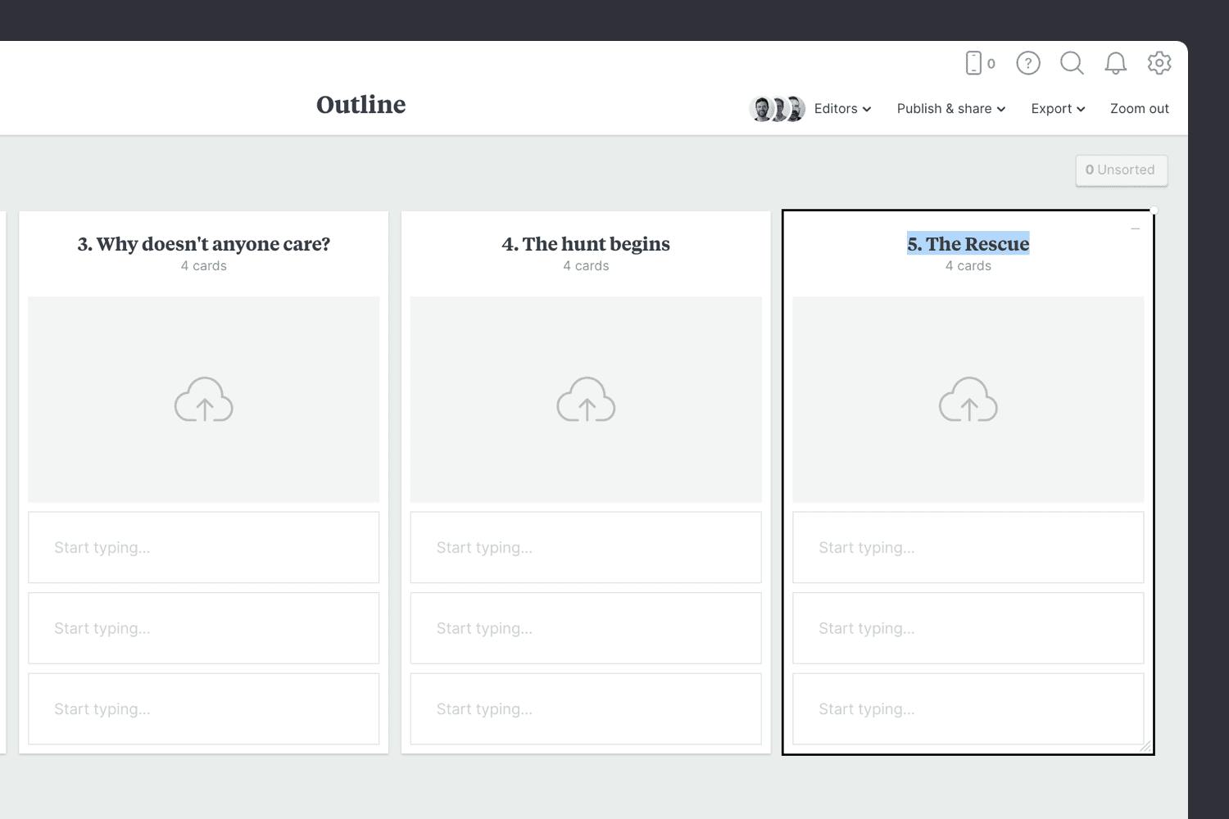
Task: Click upload cloud icon in The hunt begins
Action: (586, 400)
